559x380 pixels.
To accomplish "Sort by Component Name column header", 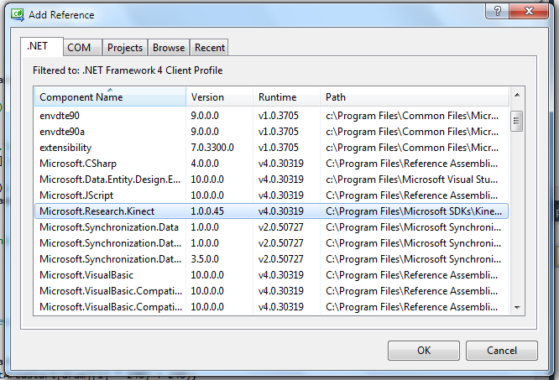I will [110, 96].
